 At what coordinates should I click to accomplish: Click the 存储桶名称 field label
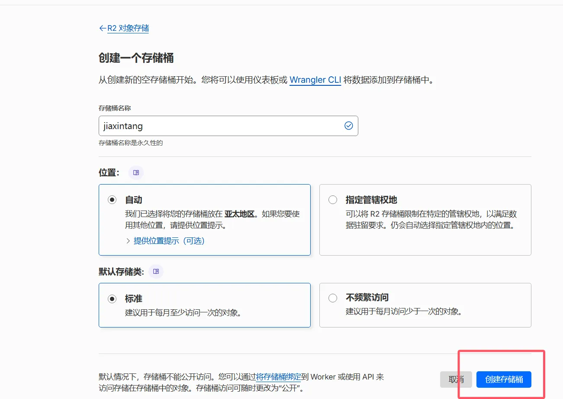[x=115, y=108]
